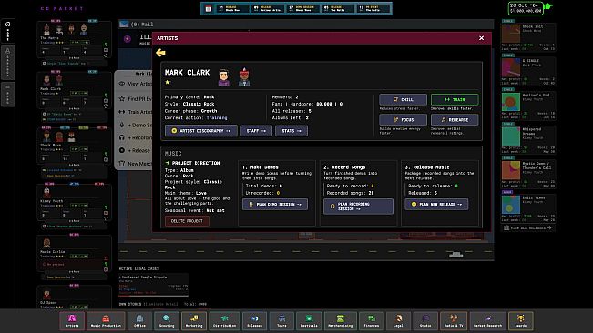The image size is (593, 333).
Task: Choose Find PR Event in the context menu
Action: [x=135, y=98]
